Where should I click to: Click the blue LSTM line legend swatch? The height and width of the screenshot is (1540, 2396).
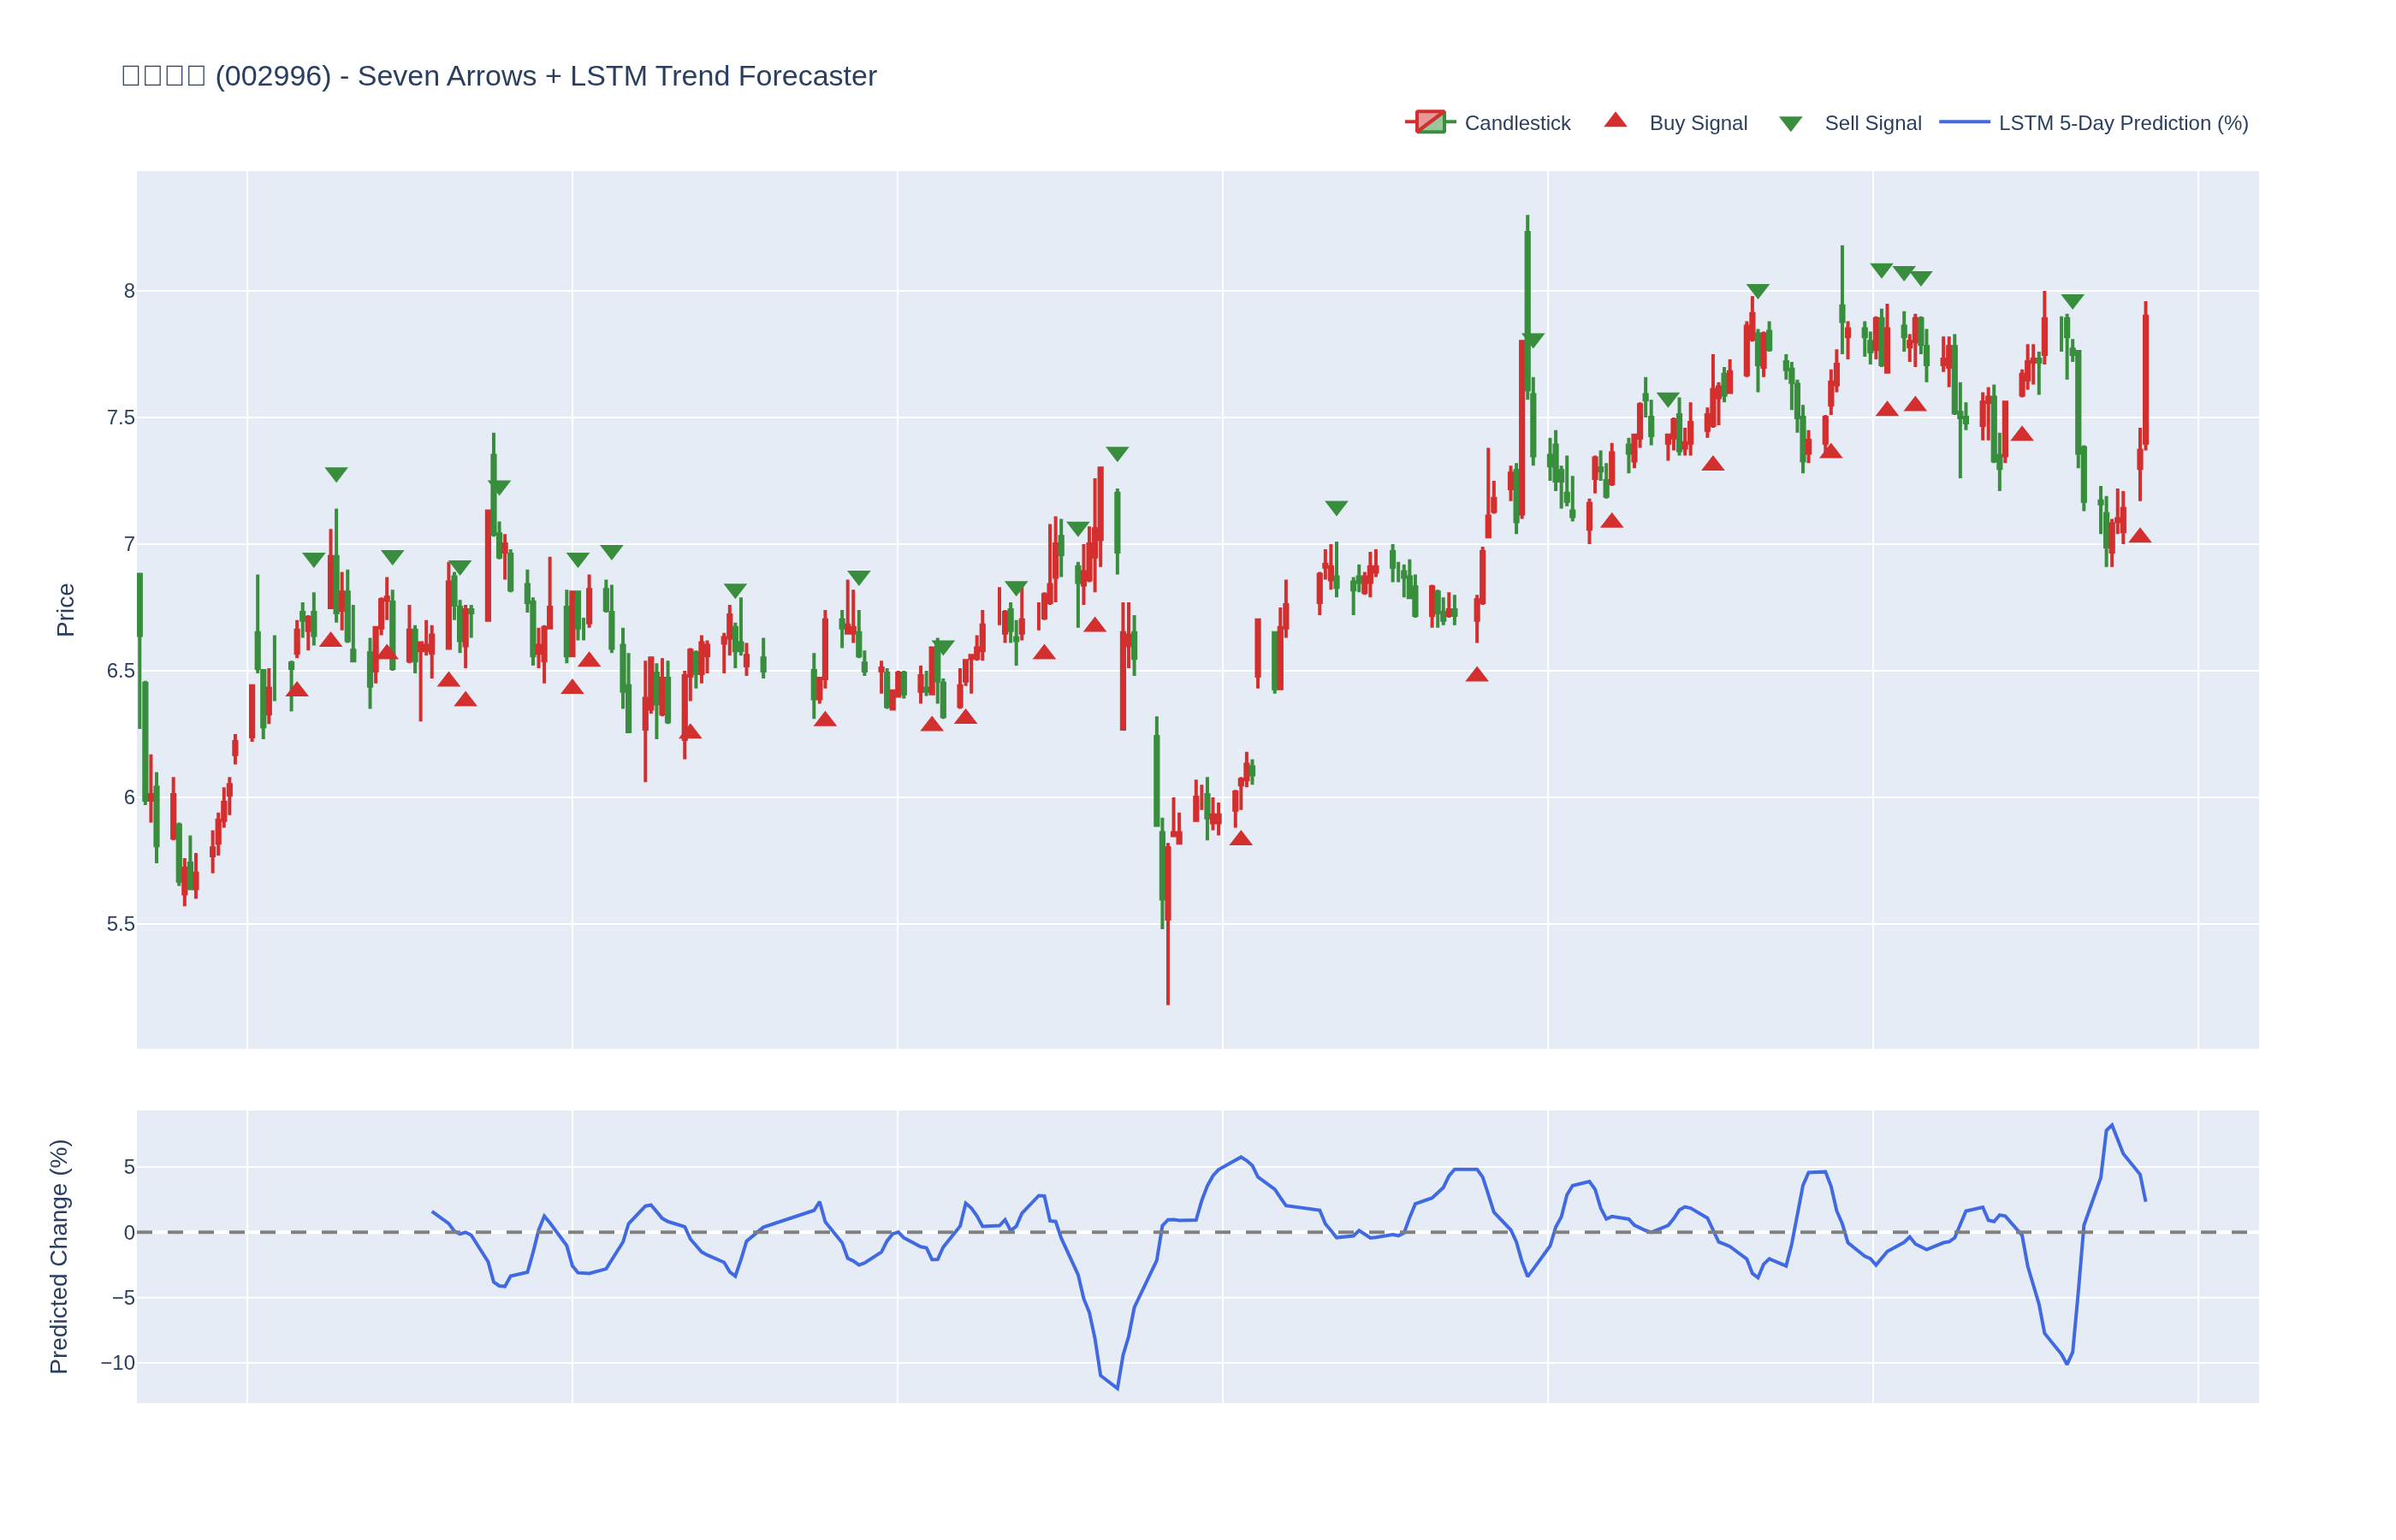point(1964,123)
